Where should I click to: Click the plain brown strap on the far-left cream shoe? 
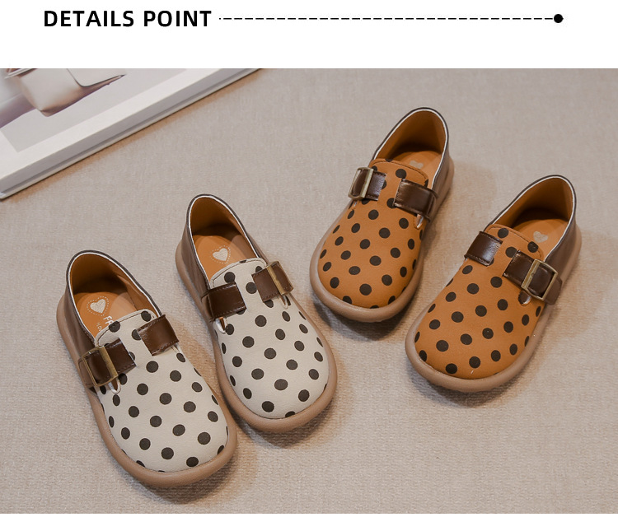coord(157,335)
